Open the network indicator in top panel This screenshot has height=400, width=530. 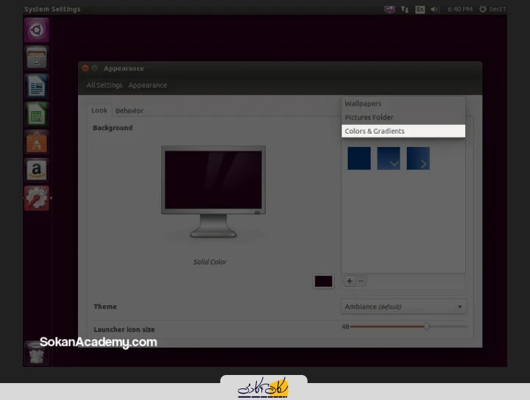click(x=405, y=10)
